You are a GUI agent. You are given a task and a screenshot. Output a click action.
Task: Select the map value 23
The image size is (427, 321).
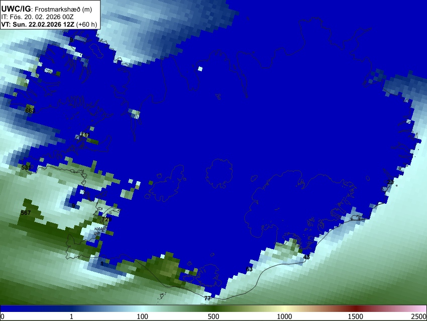pyautogui.click(x=390, y=182)
